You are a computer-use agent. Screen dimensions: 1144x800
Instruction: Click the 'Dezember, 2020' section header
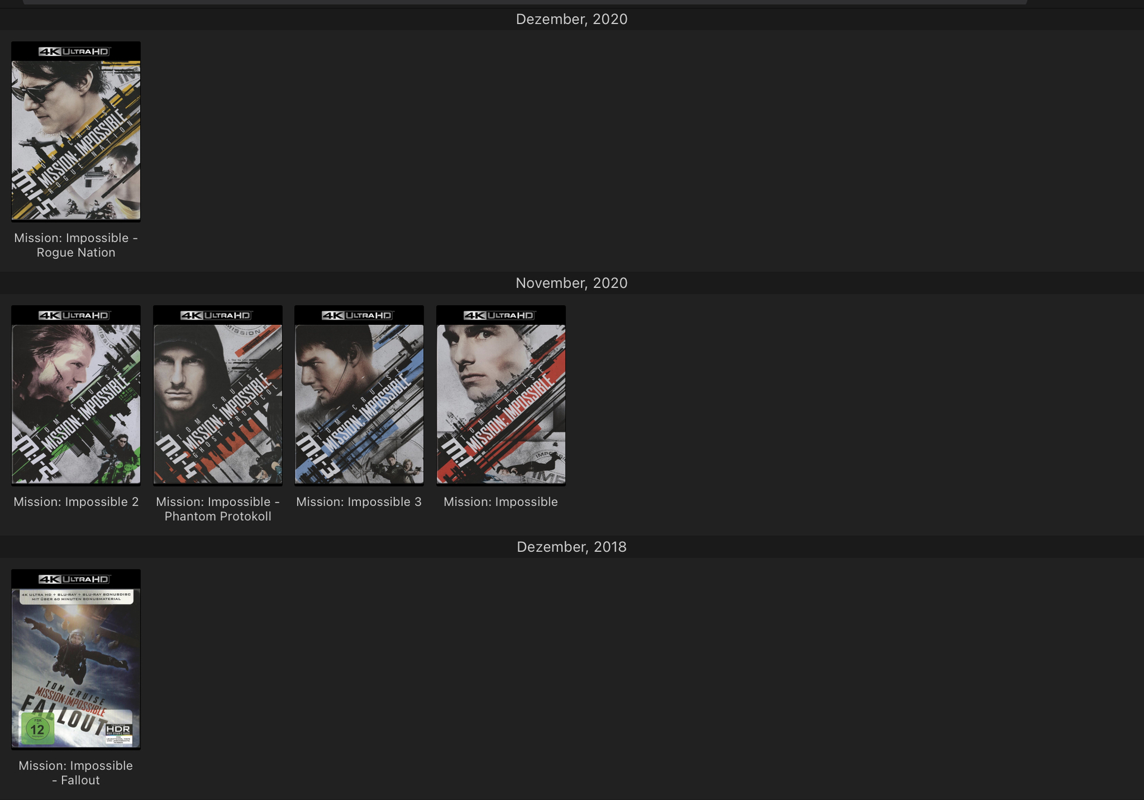(572, 19)
